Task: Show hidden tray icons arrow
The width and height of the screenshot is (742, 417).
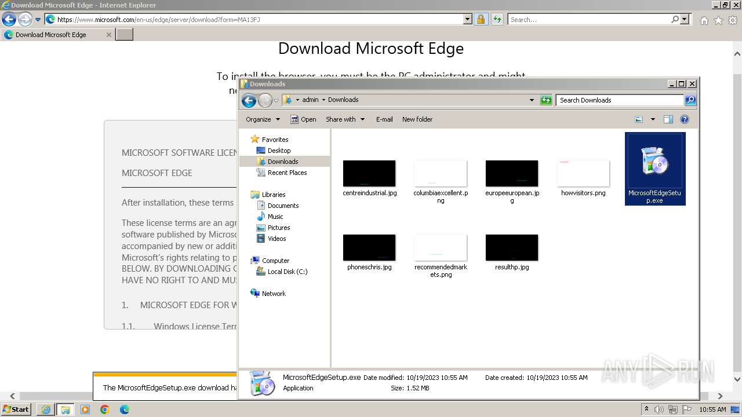Action: coord(646,409)
